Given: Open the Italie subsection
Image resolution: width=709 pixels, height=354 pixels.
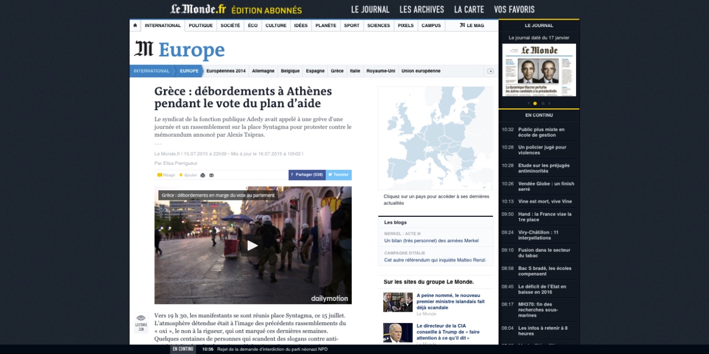Looking at the screenshot, I should pyautogui.click(x=355, y=71).
